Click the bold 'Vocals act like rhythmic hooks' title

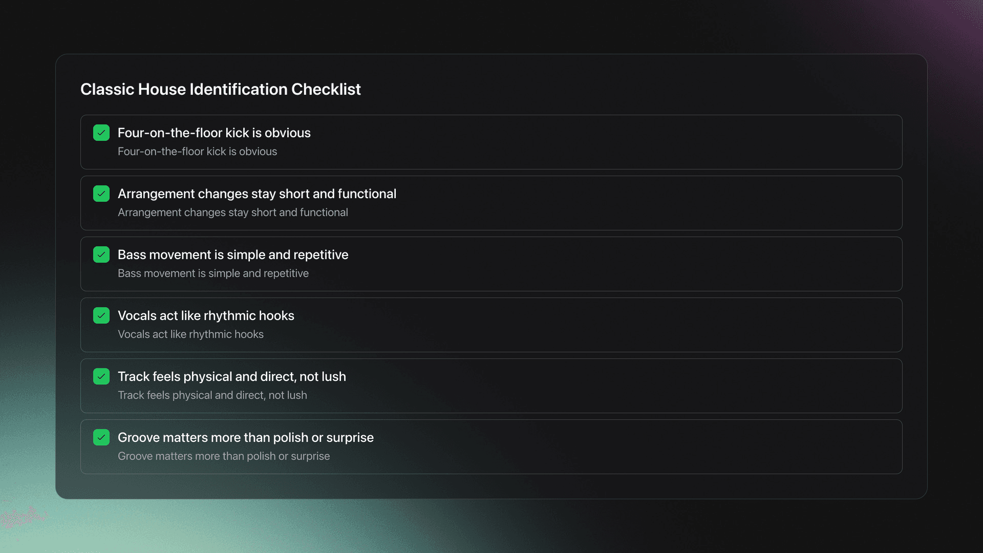pos(206,315)
